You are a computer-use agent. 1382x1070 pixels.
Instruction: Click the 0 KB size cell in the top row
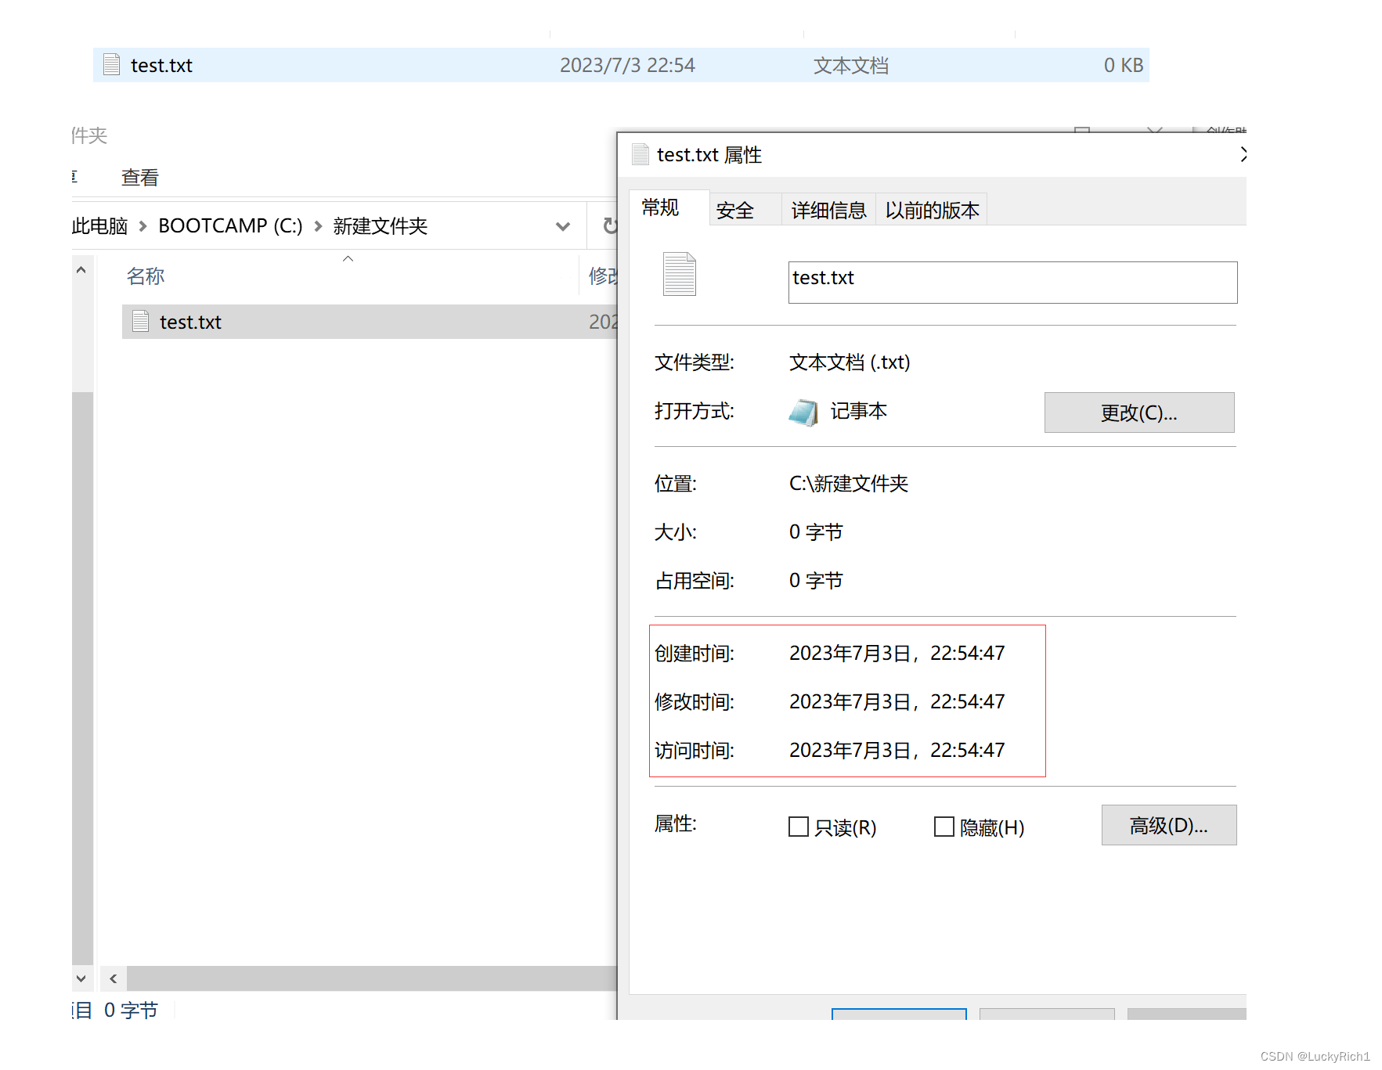pyautogui.click(x=1124, y=65)
